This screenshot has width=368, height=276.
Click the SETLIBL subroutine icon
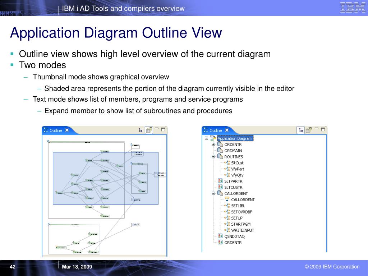click(x=227, y=206)
